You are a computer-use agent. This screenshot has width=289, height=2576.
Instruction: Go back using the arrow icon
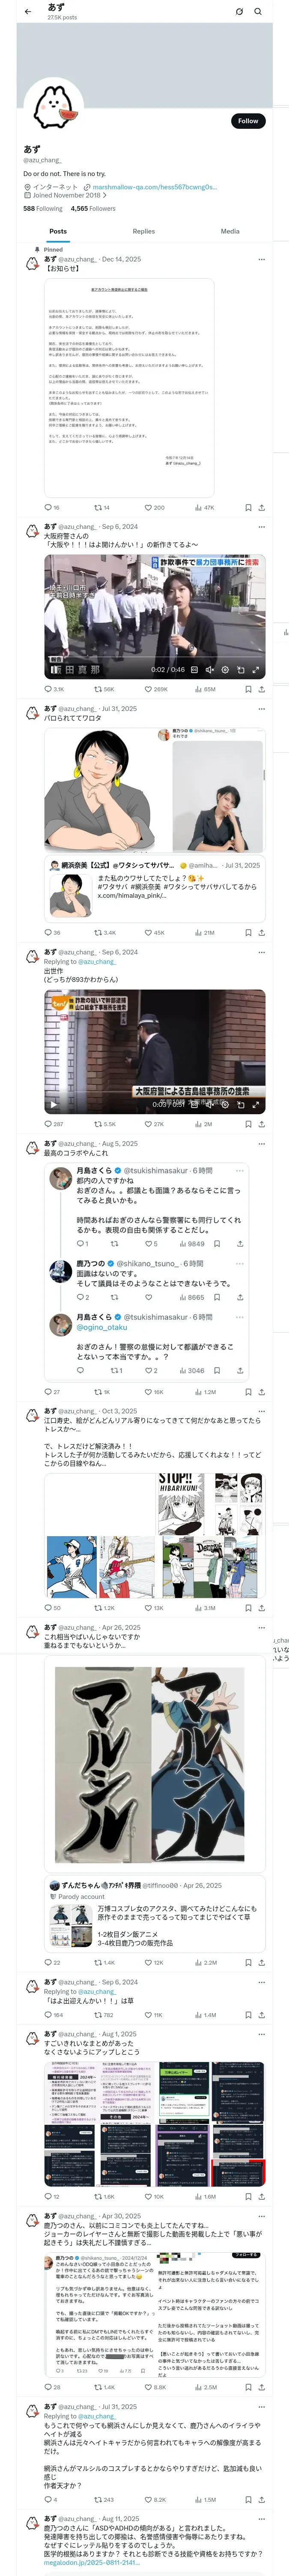pos(28,12)
